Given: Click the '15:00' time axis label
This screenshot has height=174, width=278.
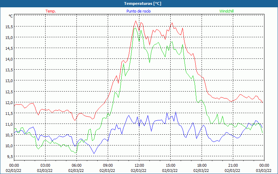Looking at the screenshot, I should (x=170, y=166).
